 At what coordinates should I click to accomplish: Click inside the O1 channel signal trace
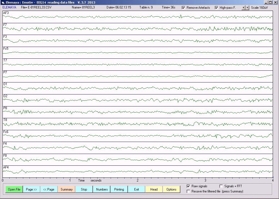click(x=137, y=88)
